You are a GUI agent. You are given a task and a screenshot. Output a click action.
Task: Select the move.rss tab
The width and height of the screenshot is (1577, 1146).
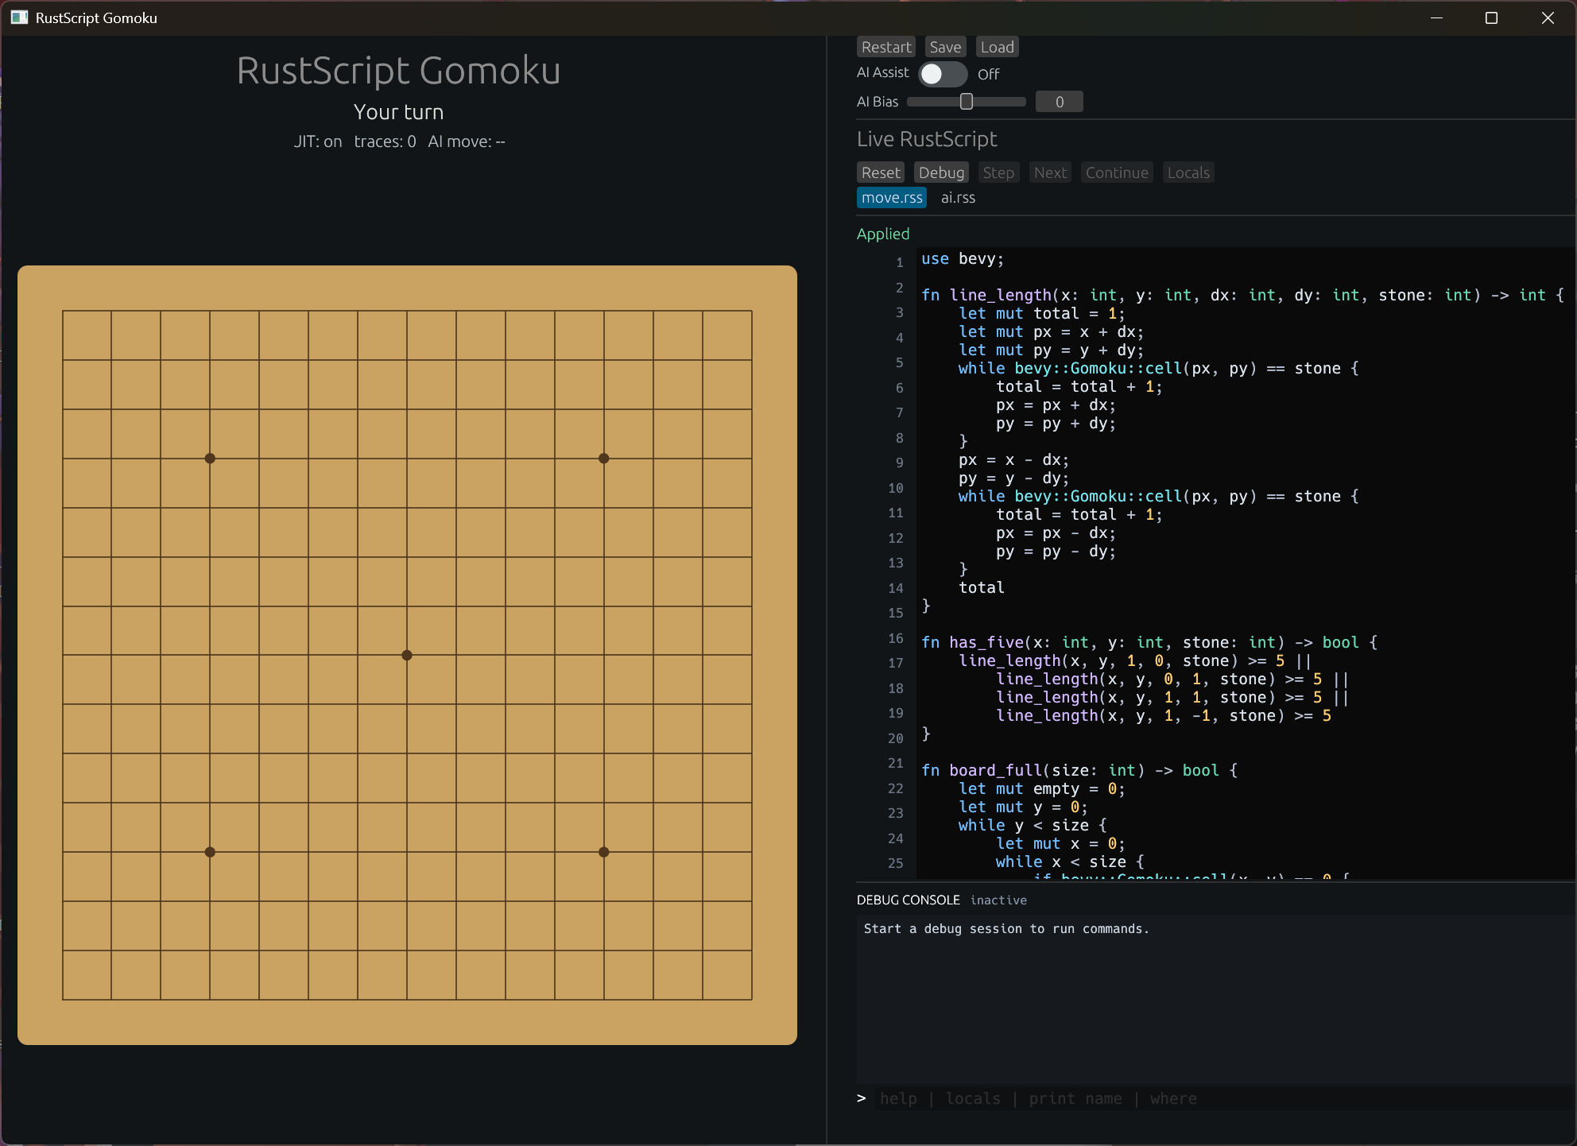tap(892, 198)
